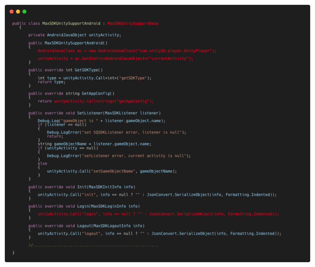
Task: Click the "if (unityActivity == null)" condition
Action: pyautogui.click(x=68, y=148)
